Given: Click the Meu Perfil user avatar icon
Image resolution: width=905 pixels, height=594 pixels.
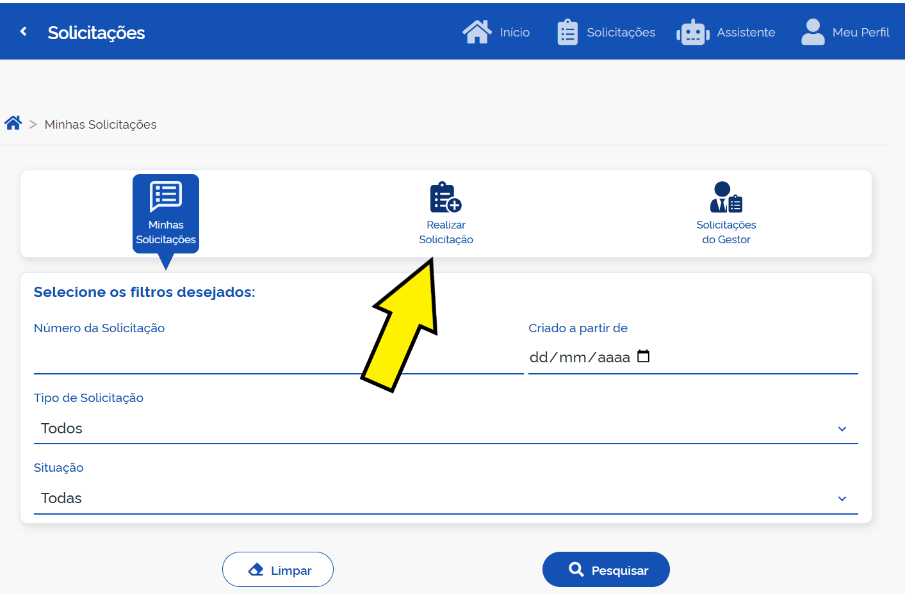Looking at the screenshot, I should click(812, 32).
